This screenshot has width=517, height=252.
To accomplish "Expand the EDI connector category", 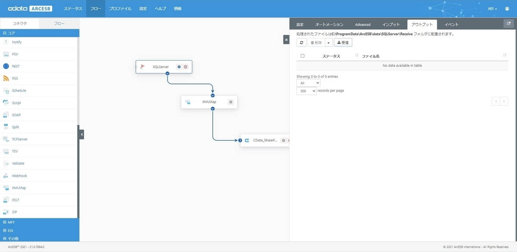I will [40, 230].
